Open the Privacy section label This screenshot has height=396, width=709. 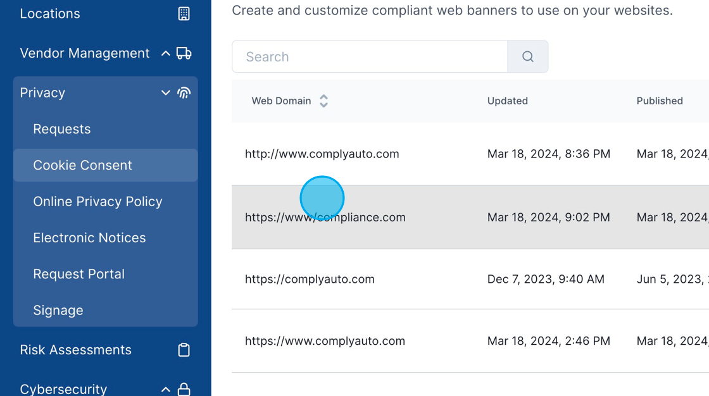[42, 92]
